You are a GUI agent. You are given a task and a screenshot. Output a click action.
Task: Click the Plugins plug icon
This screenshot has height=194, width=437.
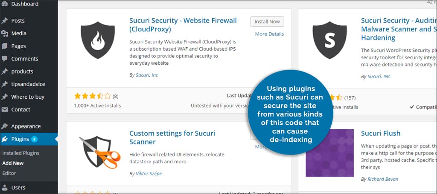(4, 139)
